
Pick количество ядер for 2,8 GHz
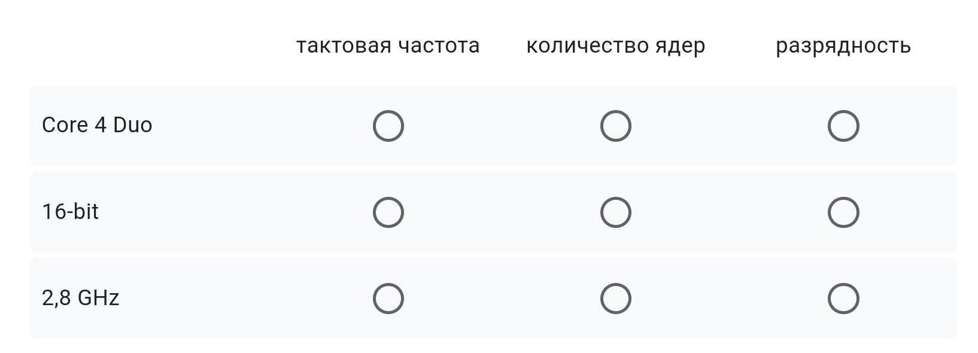pyautogui.click(x=615, y=299)
